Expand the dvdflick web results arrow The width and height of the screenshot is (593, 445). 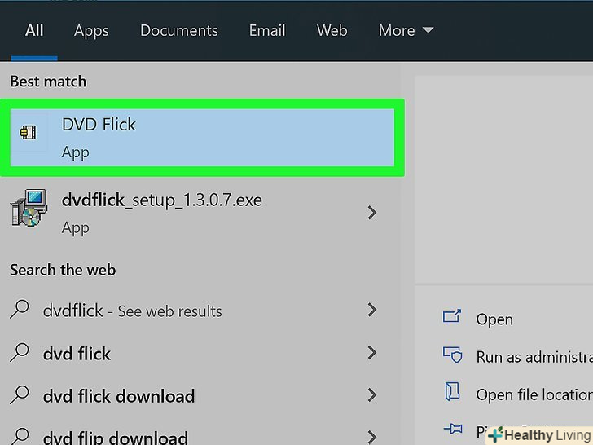(x=372, y=310)
